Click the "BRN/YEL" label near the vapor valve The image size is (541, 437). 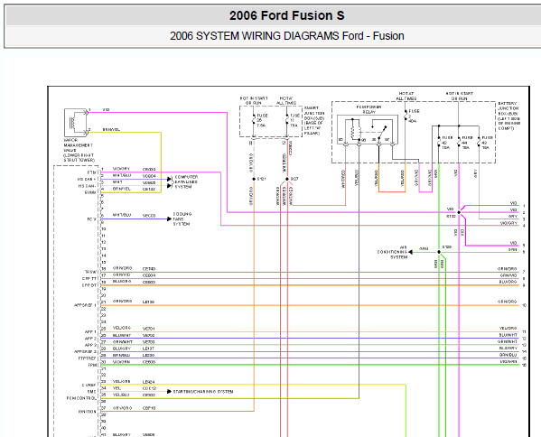click(x=111, y=130)
